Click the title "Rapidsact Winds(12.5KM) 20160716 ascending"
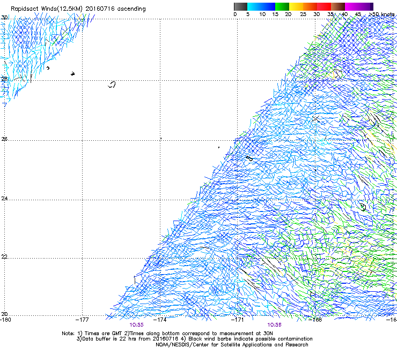The height and width of the screenshot is (348, 397). pyautogui.click(x=78, y=9)
